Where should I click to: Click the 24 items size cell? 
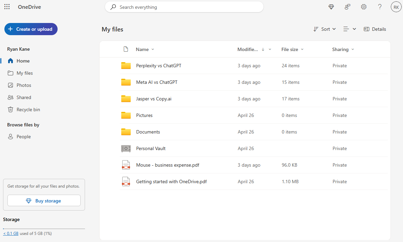[x=291, y=66]
